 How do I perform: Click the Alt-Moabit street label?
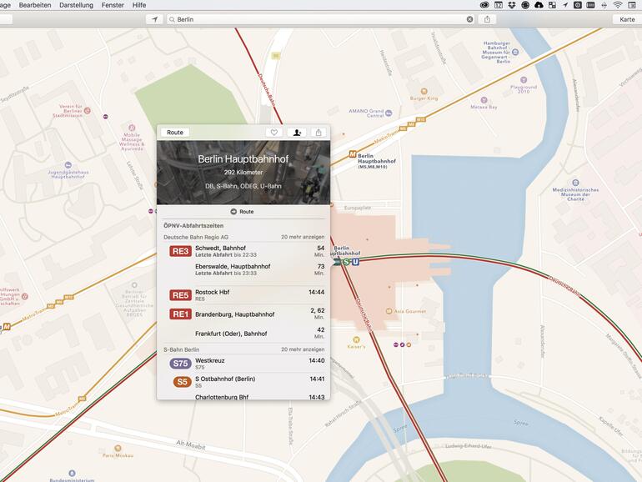pyautogui.click(x=191, y=445)
